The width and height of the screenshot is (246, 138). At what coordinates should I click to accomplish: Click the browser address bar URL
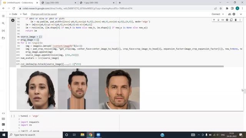coord(77,8)
